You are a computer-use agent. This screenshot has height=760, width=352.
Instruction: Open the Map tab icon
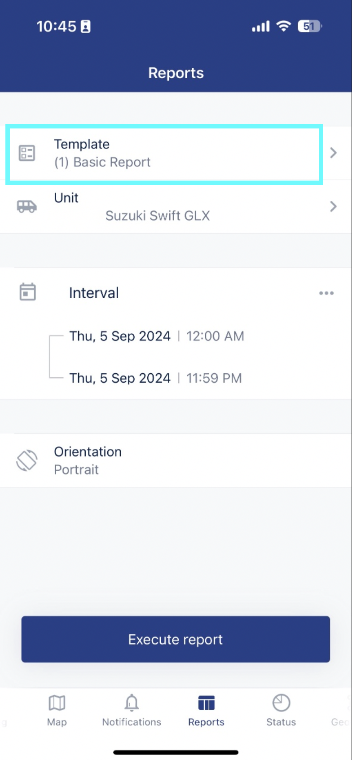coord(57,703)
